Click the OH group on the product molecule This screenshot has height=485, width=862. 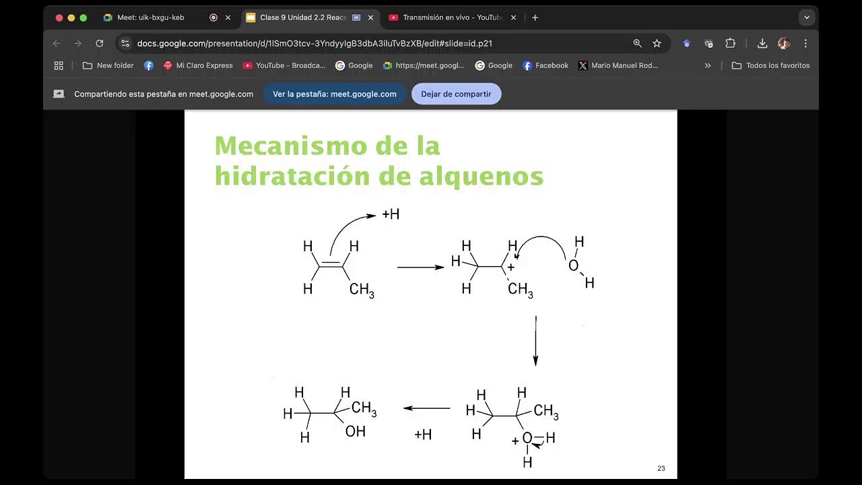tap(356, 431)
